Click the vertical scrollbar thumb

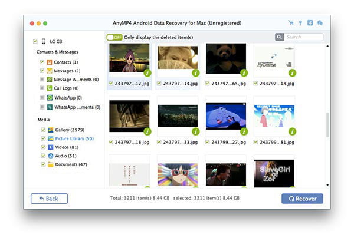[327, 125]
